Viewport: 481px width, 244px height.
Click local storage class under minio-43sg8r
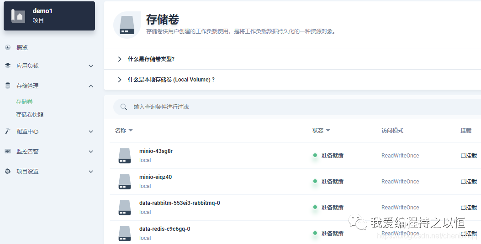[145, 160]
